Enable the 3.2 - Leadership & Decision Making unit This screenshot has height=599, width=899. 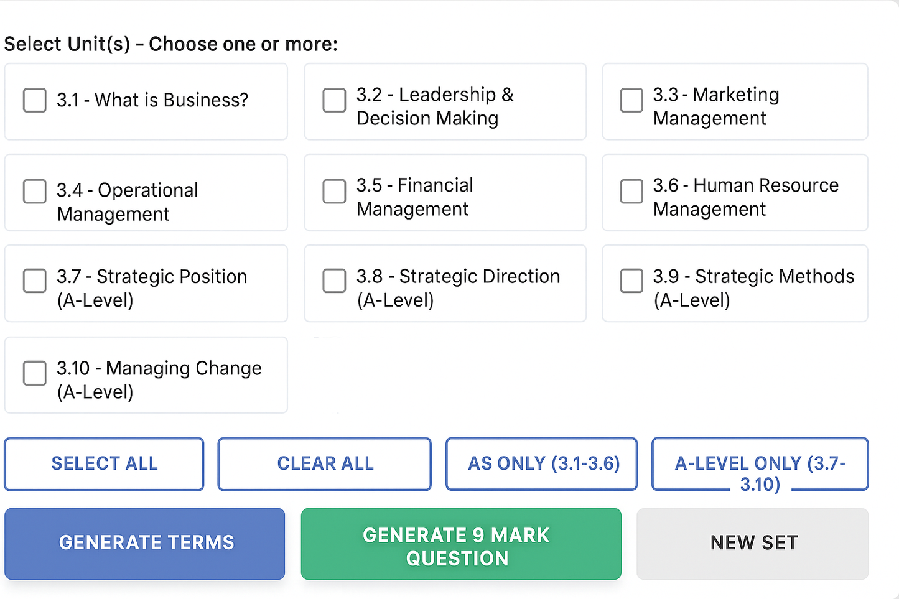(x=334, y=100)
